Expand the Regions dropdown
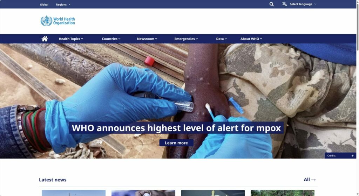 (63, 5)
